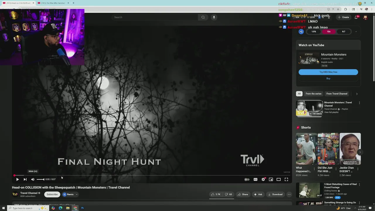
Task: Visit the Travel Channel name link
Action: point(29,193)
